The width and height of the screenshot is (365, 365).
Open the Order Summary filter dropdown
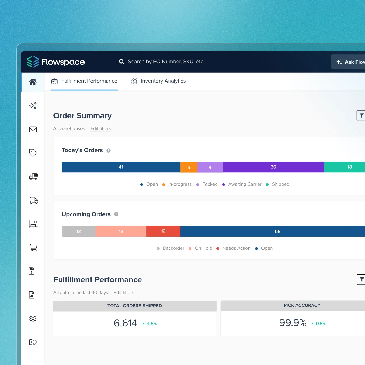click(x=362, y=115)
